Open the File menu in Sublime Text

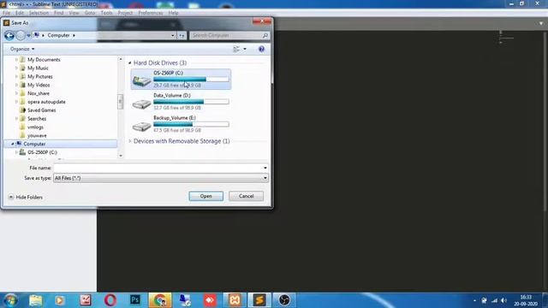point(6,13)
